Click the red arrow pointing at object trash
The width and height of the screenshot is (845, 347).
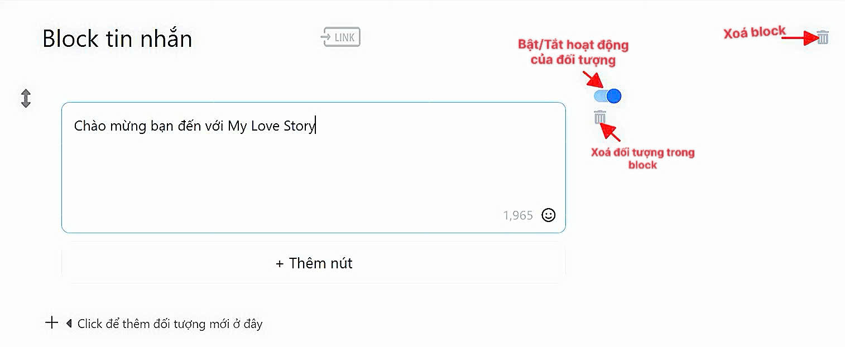[611, 133]
